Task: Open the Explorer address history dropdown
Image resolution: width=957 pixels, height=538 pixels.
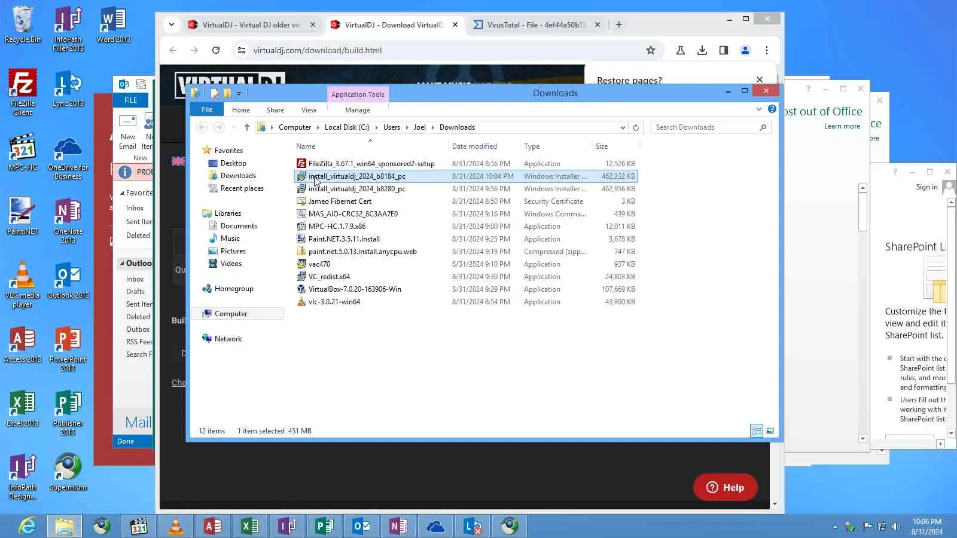Action: coord(623,127)
